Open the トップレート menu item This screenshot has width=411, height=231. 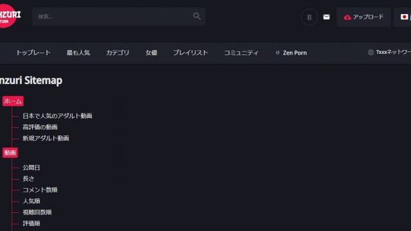point(33,53)
